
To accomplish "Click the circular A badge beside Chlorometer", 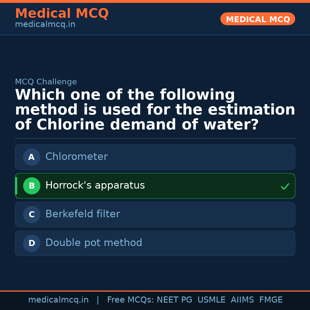I will pos(32,157).
